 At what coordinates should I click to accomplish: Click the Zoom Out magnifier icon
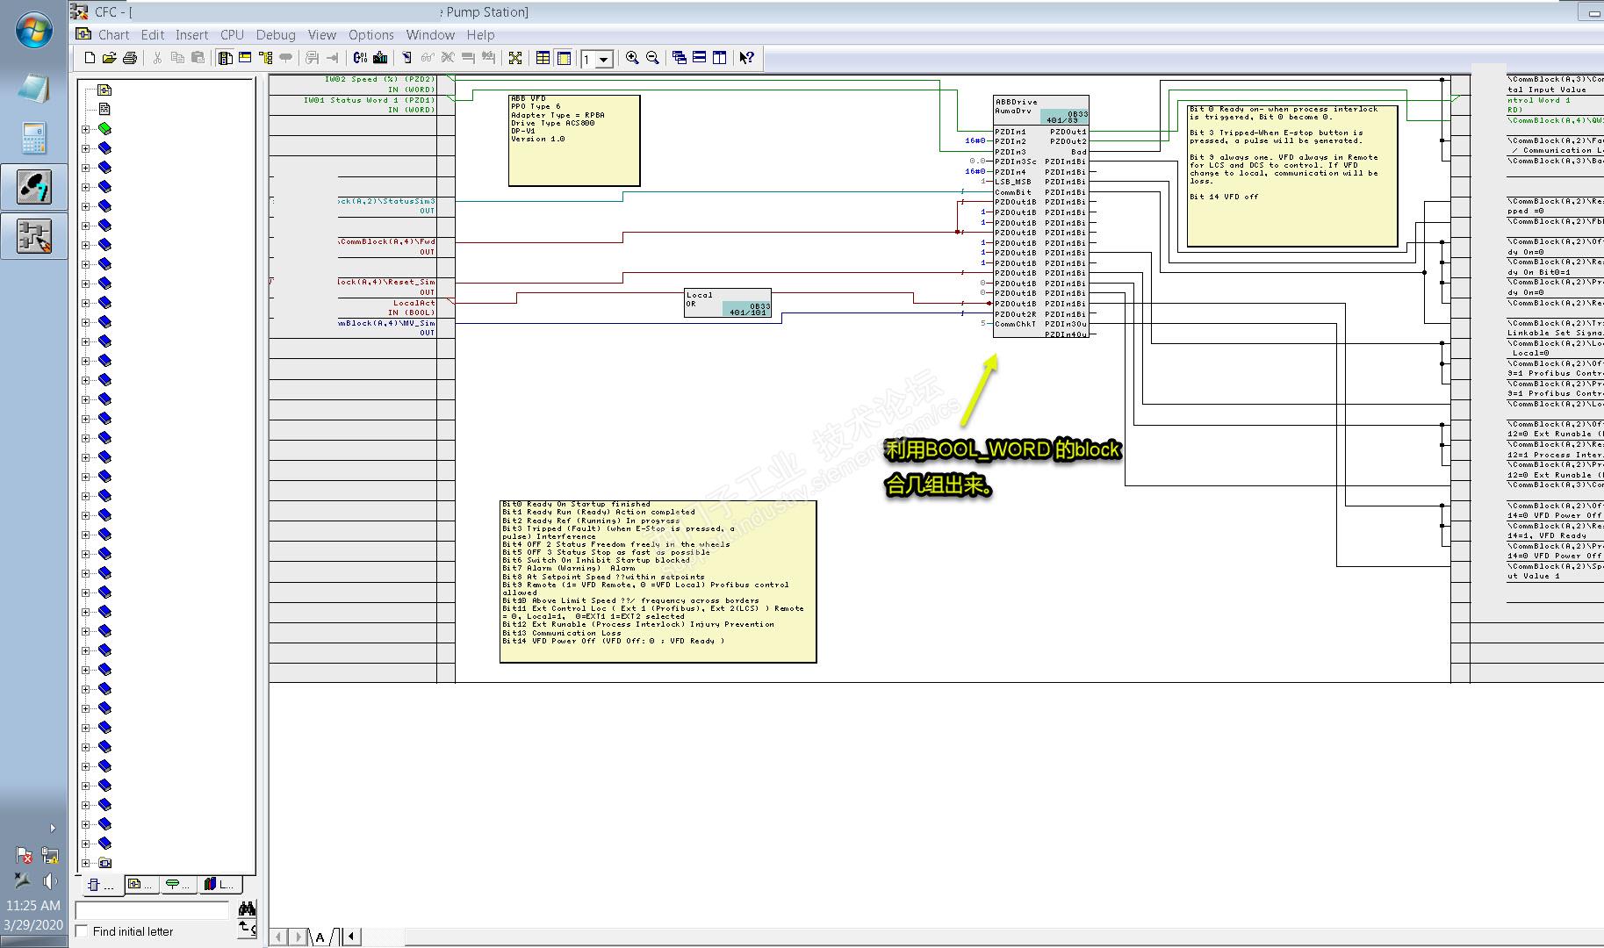pyautogui.click(x=652, y=58)
